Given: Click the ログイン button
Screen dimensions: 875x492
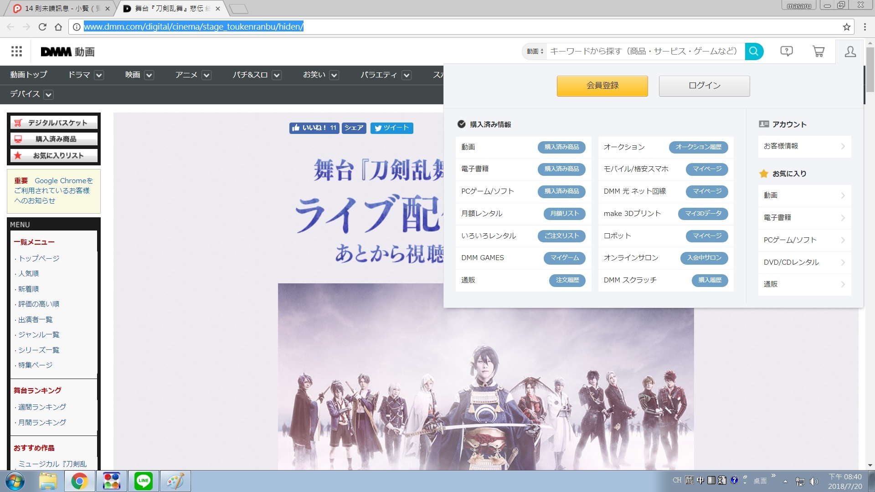Looking at the screenshot, I should 704,86.
